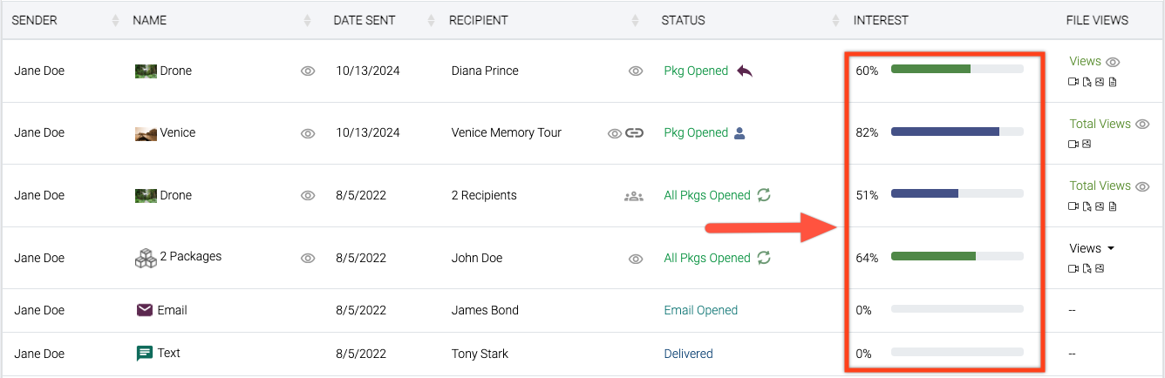The image size is (1165, 378).
Task: Click the group icon in the 2 Recipients row
Action: (634, 196)
